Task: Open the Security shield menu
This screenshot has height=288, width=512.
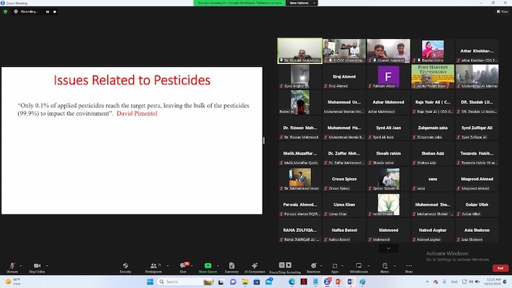Action: [125, 267]
